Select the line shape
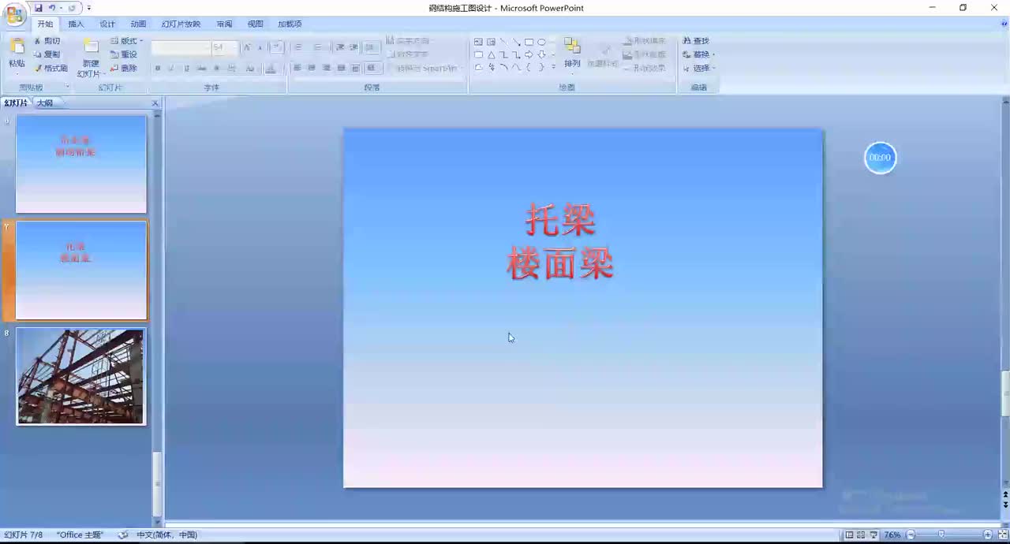Screen dimensions: 1010x544 coord(503,42)
